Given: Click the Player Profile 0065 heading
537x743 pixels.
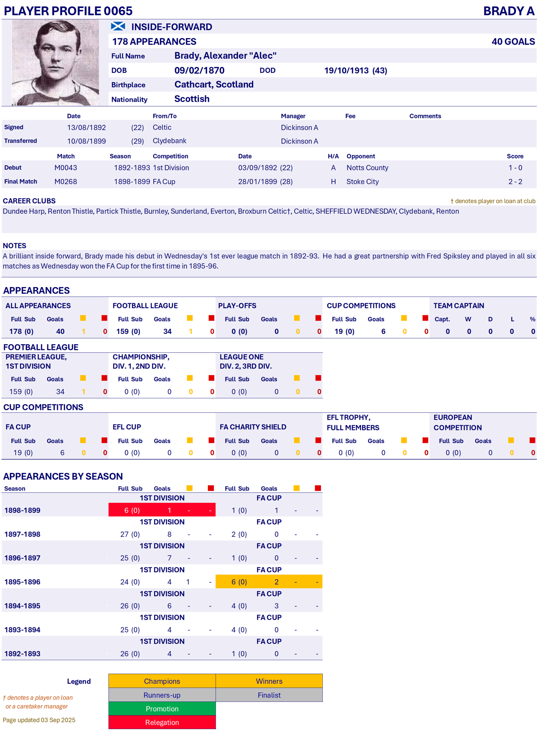Looking at the screenshot, I should click(x=68, y=11).
